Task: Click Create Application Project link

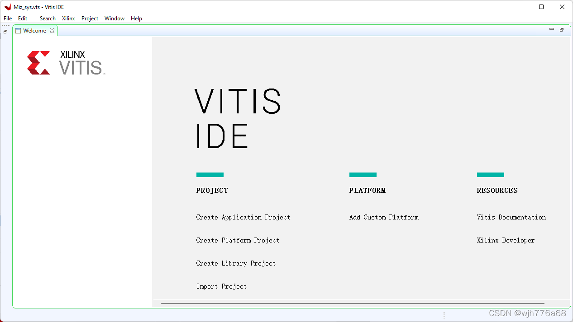Action: click(243, 217)
